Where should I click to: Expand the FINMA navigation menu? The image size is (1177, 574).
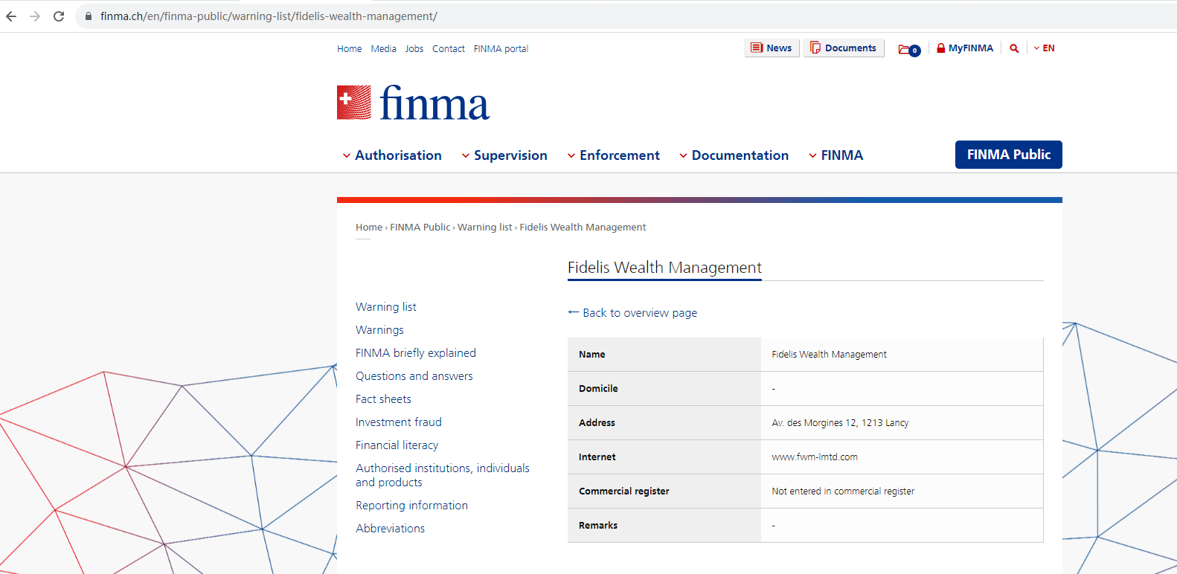click(836, 155)
